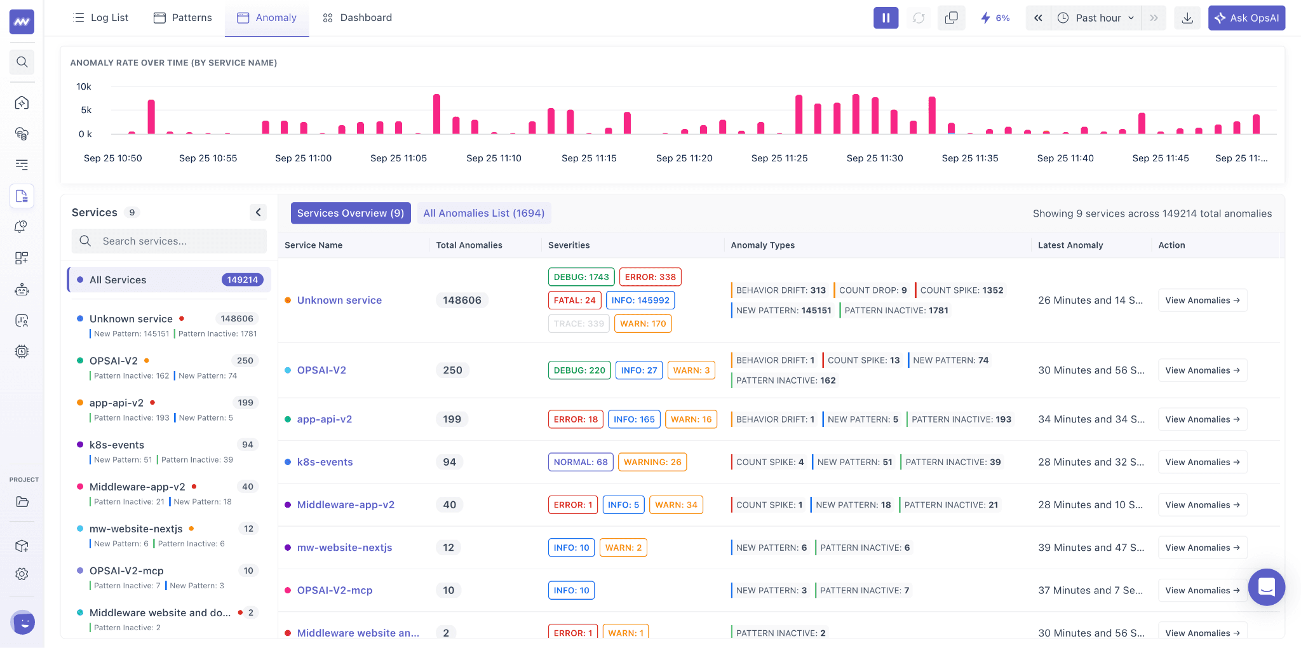Open the alerts bell icon
This screenshot has height=648, width=1301.
(x=22, y=227)
